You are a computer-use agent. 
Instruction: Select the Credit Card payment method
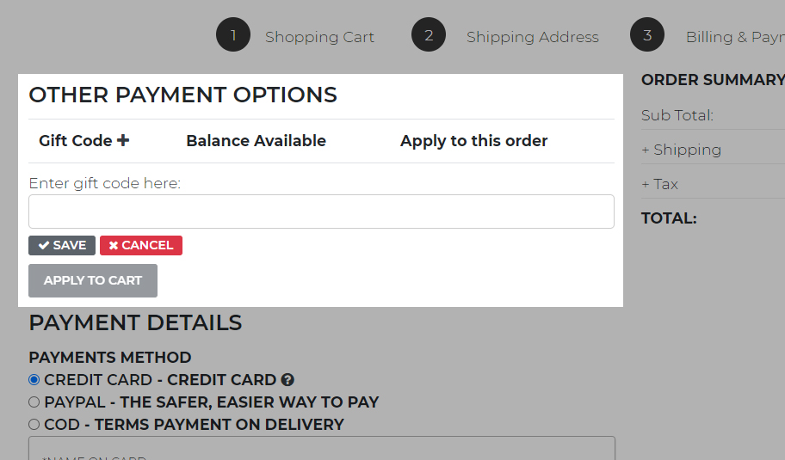[x=34, y=379]
